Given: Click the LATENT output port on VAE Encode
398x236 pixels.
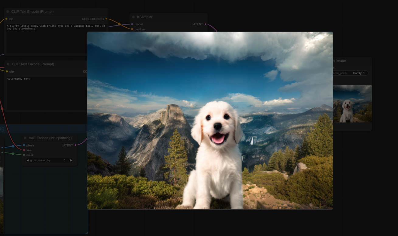Looking at the screenshot, I should 75,145.
